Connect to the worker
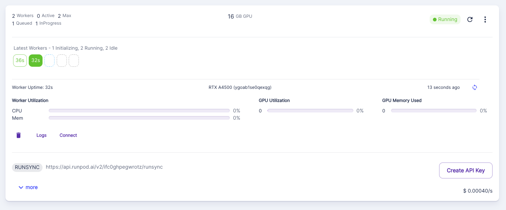The image size is (506, 210). click(68, 135)
